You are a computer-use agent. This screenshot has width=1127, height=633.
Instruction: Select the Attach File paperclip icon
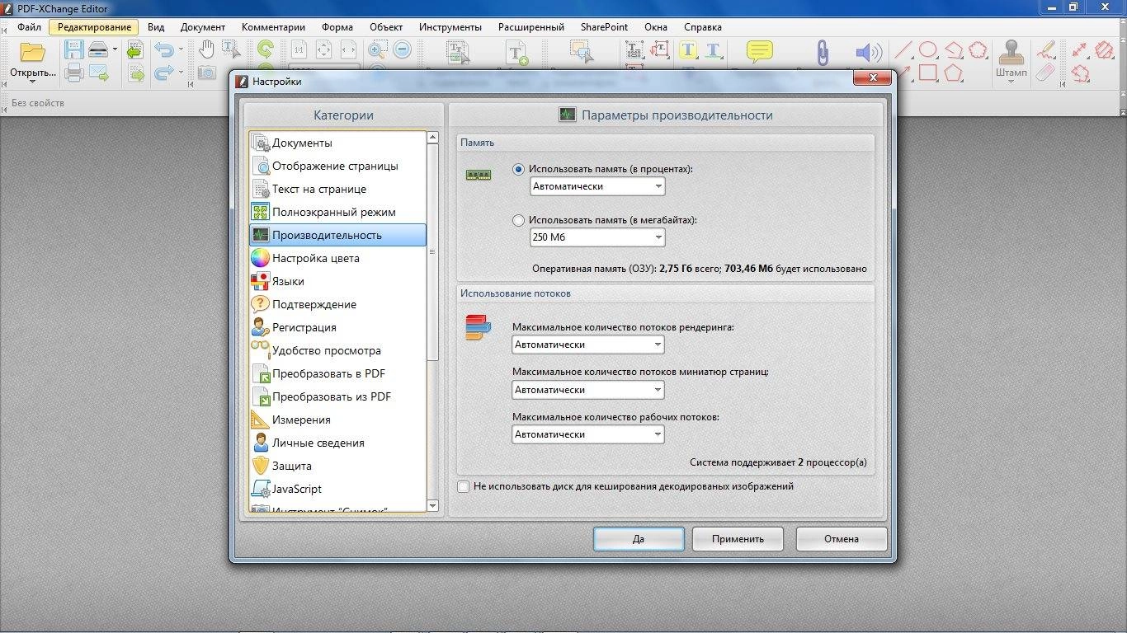[822, 54]
